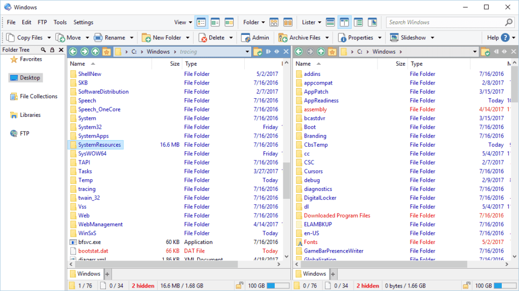519x291 pixels.
Task: Open favorites star in left pane toolbar
Action: click(106, 52)
